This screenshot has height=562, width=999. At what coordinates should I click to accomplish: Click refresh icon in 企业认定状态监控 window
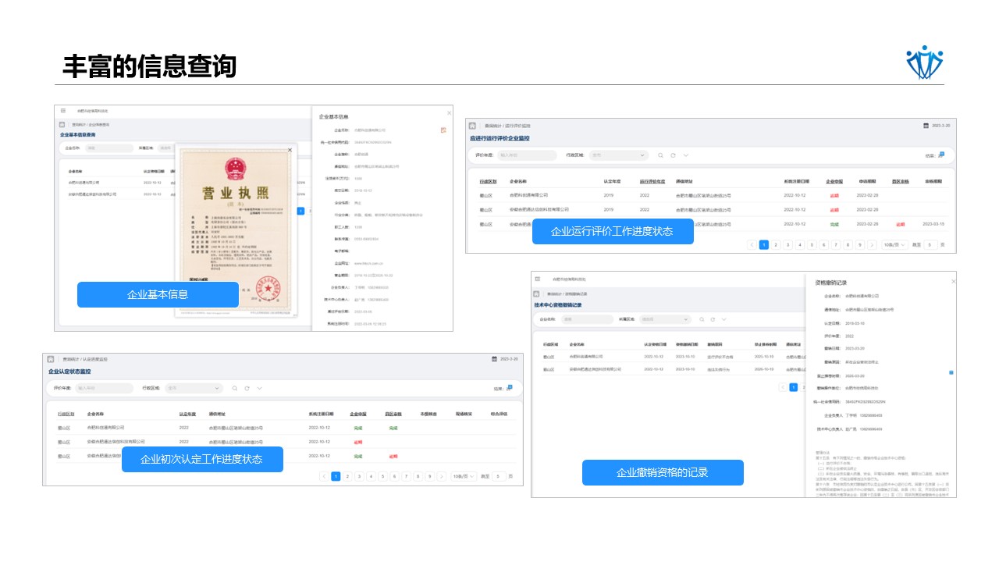pyautogui.click(x=247, y=388)
